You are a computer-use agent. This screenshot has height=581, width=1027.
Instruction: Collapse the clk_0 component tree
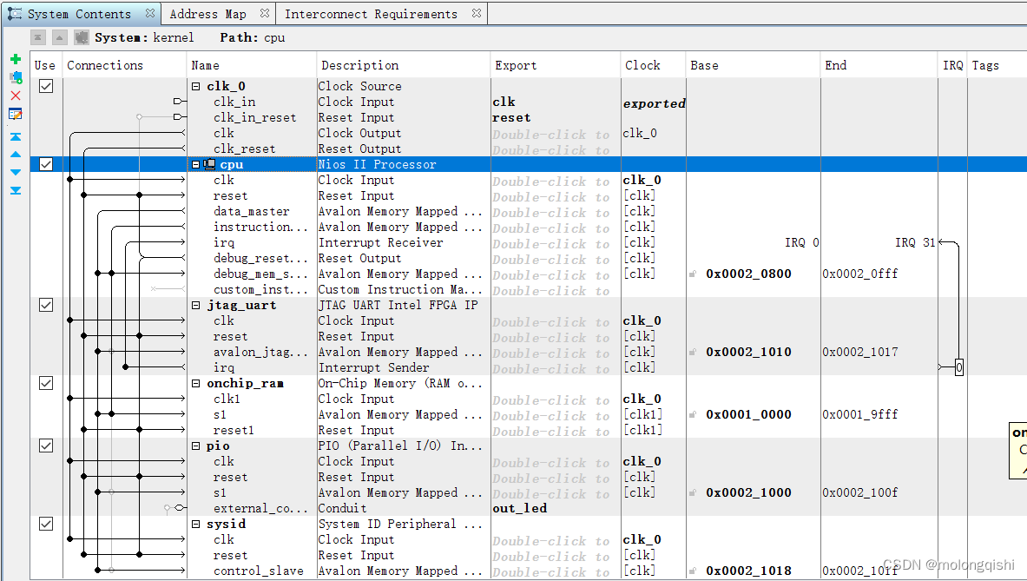click(x=196, y=86)
